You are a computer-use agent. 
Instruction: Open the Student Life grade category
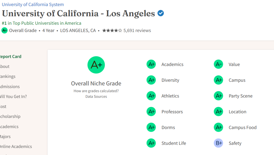[x=174, y=143]
